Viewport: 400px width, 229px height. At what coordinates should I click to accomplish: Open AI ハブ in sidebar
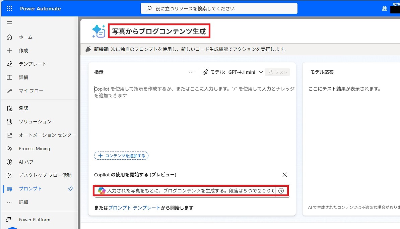point(26,162)
